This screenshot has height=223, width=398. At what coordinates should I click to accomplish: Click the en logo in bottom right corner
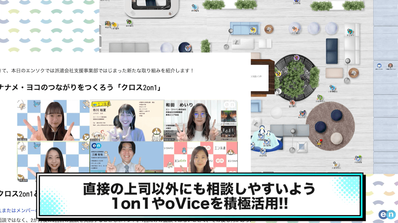coord(387,214)
